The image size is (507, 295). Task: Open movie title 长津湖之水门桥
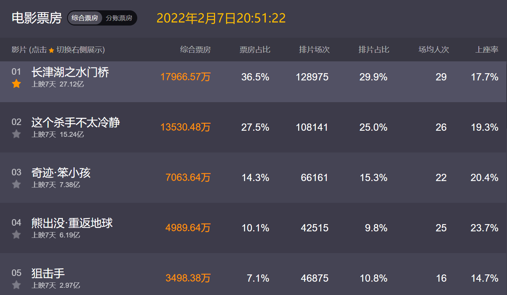(70, 72)
